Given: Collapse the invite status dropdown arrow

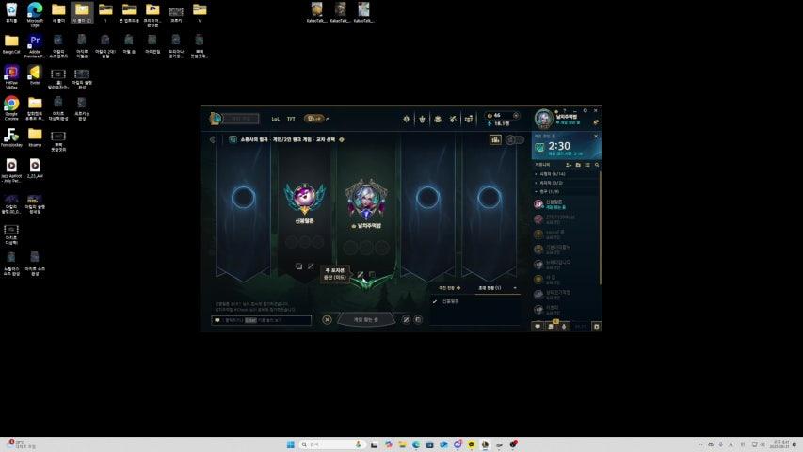Looking at the screenshot, I should click(x=515, y=288).
